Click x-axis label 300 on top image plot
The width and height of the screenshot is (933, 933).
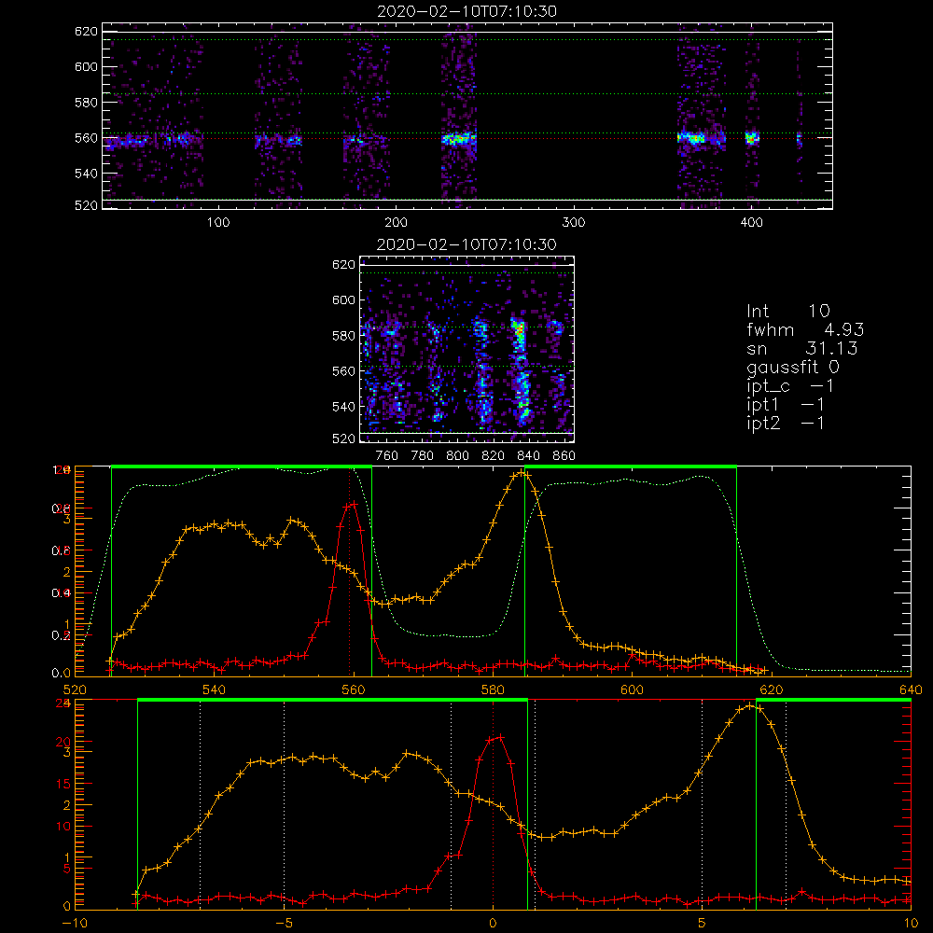coord(574,223)
